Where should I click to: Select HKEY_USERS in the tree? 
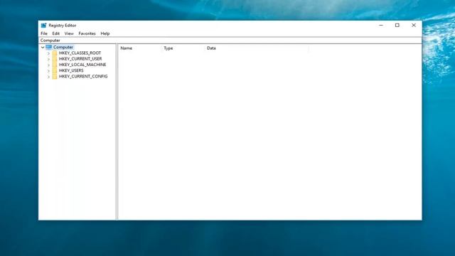(71, 70)
